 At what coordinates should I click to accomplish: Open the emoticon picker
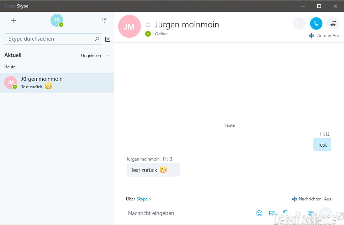click(x=259, y=213)
